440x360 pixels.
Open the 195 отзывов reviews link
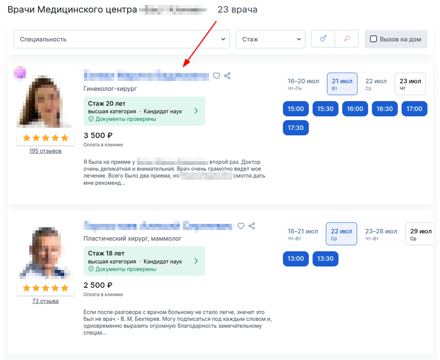[x=46, y=151]
